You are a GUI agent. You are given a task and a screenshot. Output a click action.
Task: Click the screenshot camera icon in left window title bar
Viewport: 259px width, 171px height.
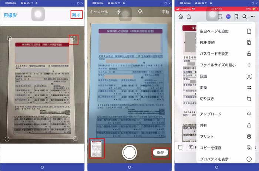point(22,3)
